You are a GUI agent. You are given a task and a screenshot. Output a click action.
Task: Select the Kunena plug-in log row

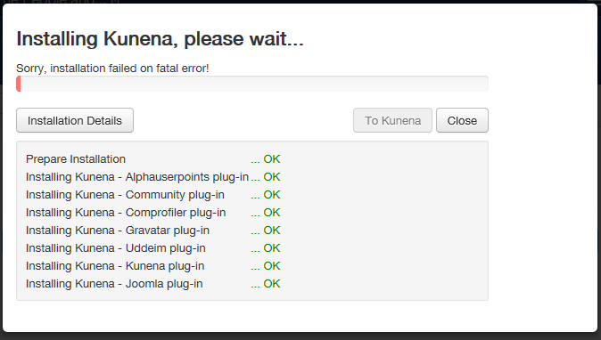(x=153, y=266)
